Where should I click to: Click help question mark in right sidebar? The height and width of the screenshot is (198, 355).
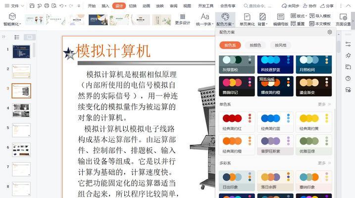[348, 78]
